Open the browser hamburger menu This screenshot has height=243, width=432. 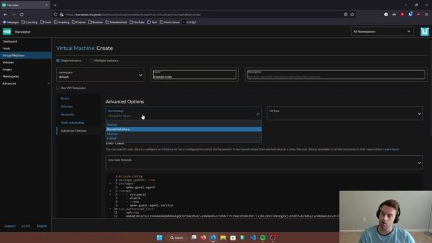(427, 14)
